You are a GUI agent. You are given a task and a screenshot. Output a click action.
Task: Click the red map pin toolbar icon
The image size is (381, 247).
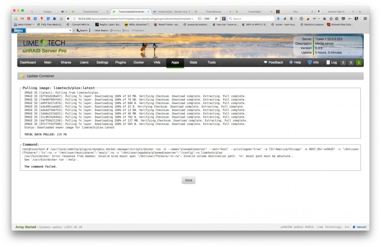42,18
